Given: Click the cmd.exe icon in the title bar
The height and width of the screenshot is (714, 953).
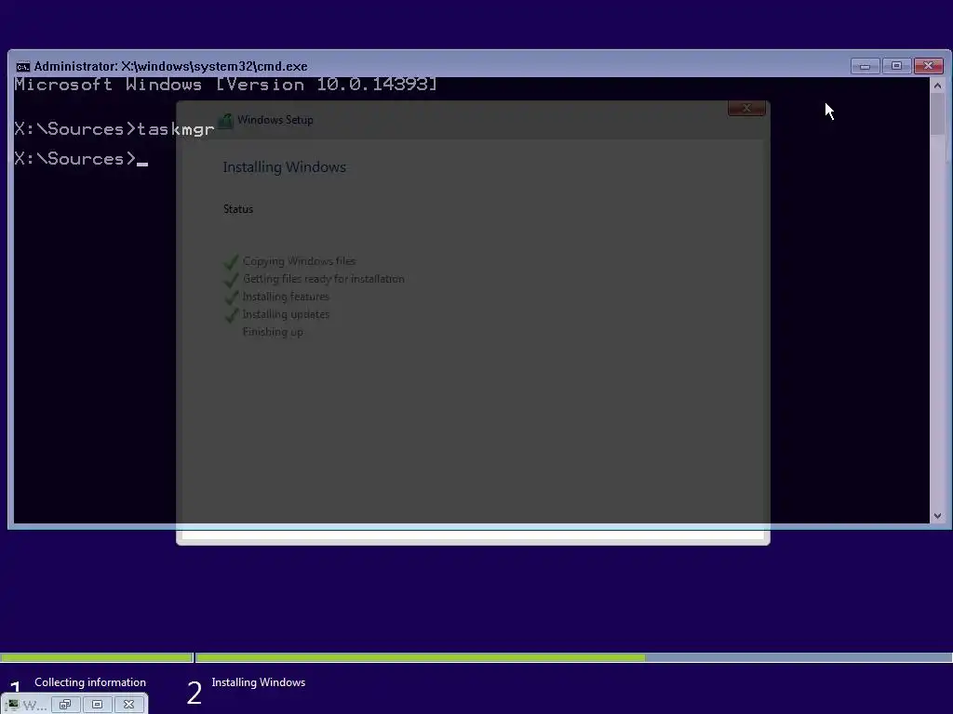Looking at the screenshot, I should coord(23,67).
